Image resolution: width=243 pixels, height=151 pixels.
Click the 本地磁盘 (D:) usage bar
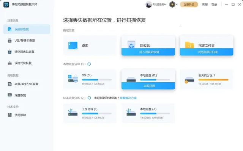click(x=155, y=80)
